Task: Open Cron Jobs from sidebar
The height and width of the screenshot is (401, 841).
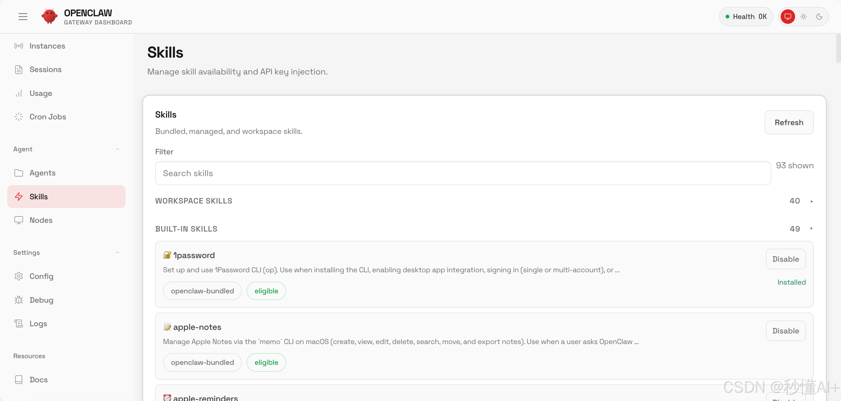Action: coord(48,117)
